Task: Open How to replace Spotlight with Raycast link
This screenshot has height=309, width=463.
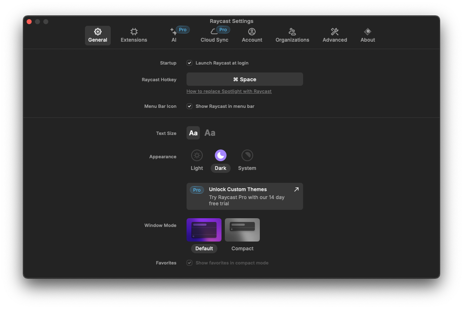Action: 229,91
